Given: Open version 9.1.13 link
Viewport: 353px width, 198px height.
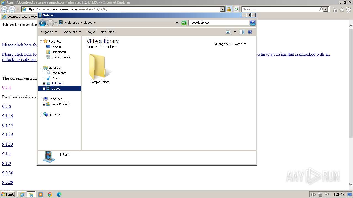Looking at the screenshot, I should pyautogui.click(x=8, y=144).
